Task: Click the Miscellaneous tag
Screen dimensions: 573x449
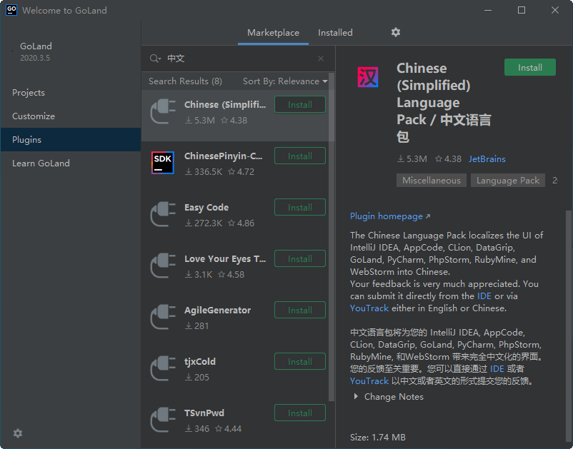Action: point(432,181)
